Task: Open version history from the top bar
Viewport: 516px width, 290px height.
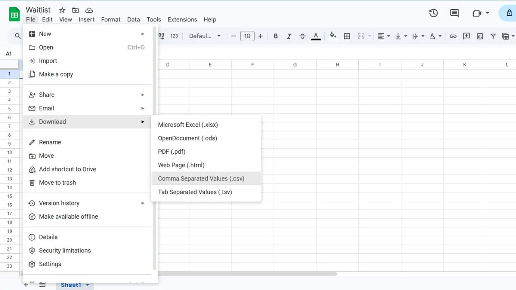Action: [x=433, y=13]
